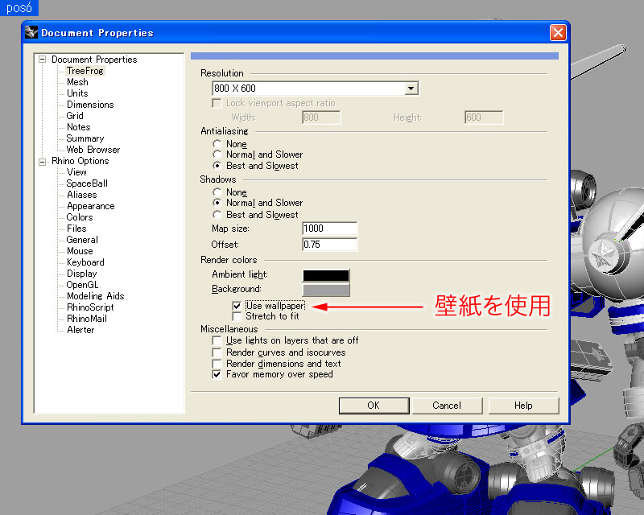Select Alerter in the tree
Viewport: 644px width, 515px height.
click(80, 330)
